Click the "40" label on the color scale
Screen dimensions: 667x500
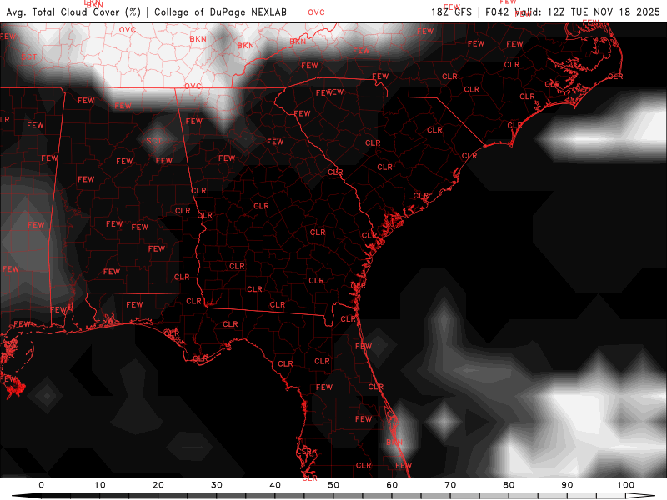point(275,485)
